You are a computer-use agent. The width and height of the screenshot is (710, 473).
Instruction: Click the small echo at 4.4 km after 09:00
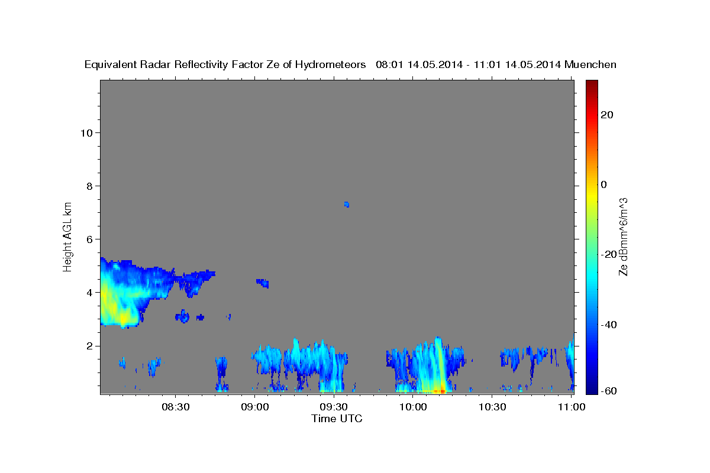pyautogui.click(x=263, y=283)
